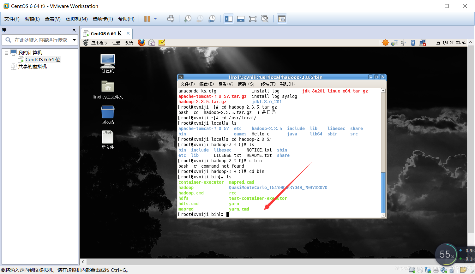Image resolution: width=475 pixels, height=274 pixels.
Task: Click hadoop-2.8.5.tar.gz filename in terminal listing
Action: click(x=202, y=102)
